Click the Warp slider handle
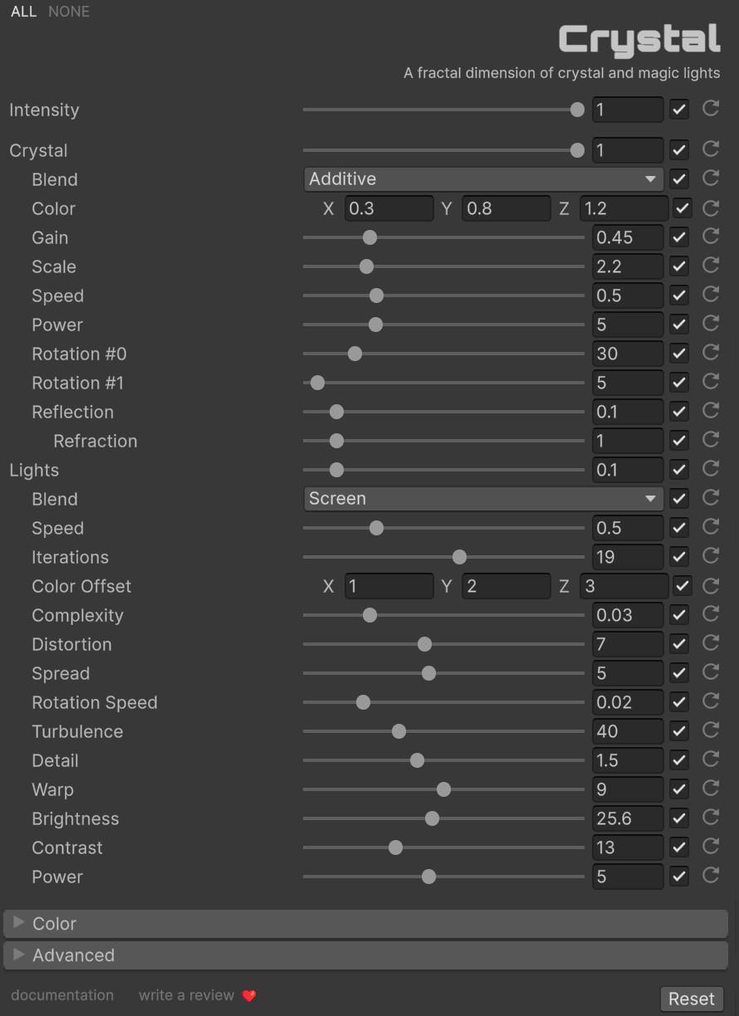739x1016 pixels. [443, 789]
